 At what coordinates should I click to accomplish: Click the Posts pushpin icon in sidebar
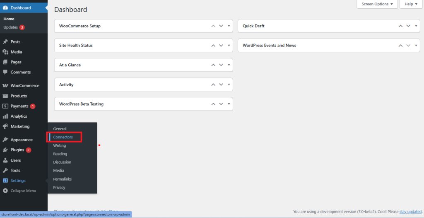pyautogui.click(x=5, y=42)
